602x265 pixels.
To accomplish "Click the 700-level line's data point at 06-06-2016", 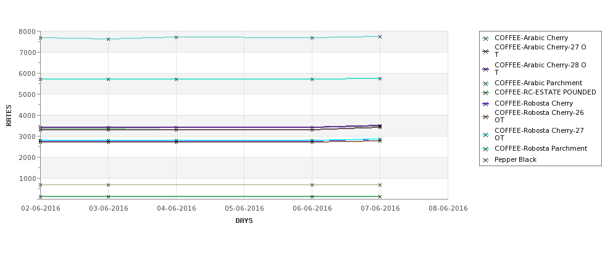I will click(x=312, y=185).
